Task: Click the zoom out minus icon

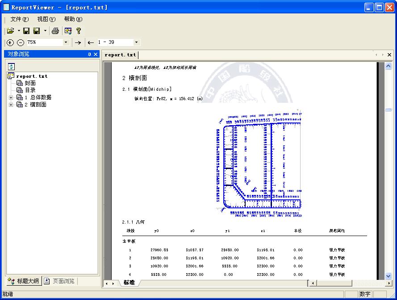Action: point(21,42)
